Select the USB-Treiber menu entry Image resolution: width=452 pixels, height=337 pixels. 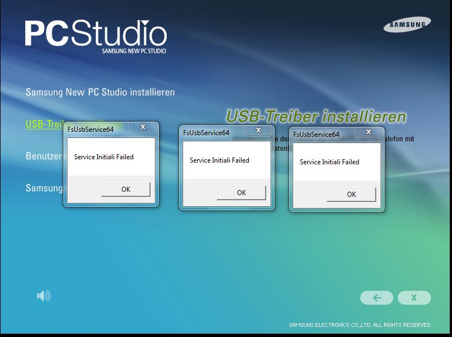point(44,124)
